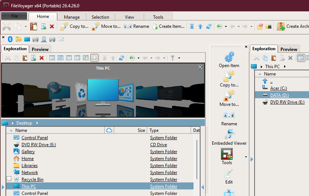Click the Create Item... button
Viewport: 309px width, 196px height.
click(169, 26)
